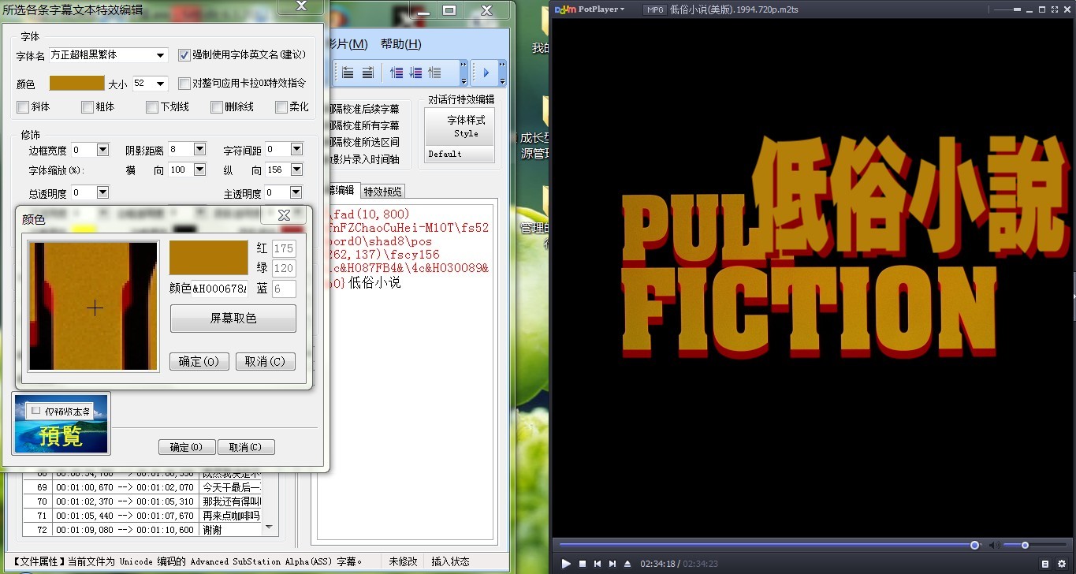Screen dimensions: 1076x574
Task: Uncheck force English font name option
Action: tap(184, 55)
